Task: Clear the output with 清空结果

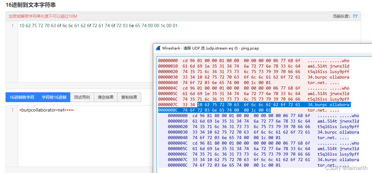Action: (x=105, y=97)
